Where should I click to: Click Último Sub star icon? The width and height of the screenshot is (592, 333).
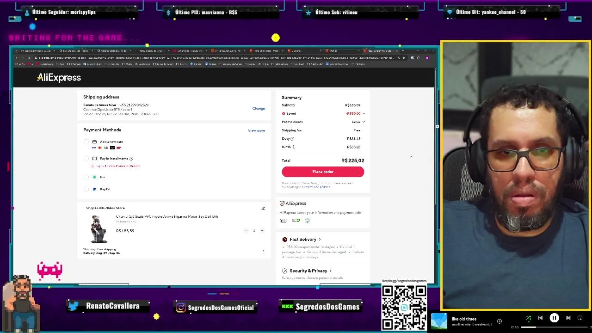click(x=308, y=12)
